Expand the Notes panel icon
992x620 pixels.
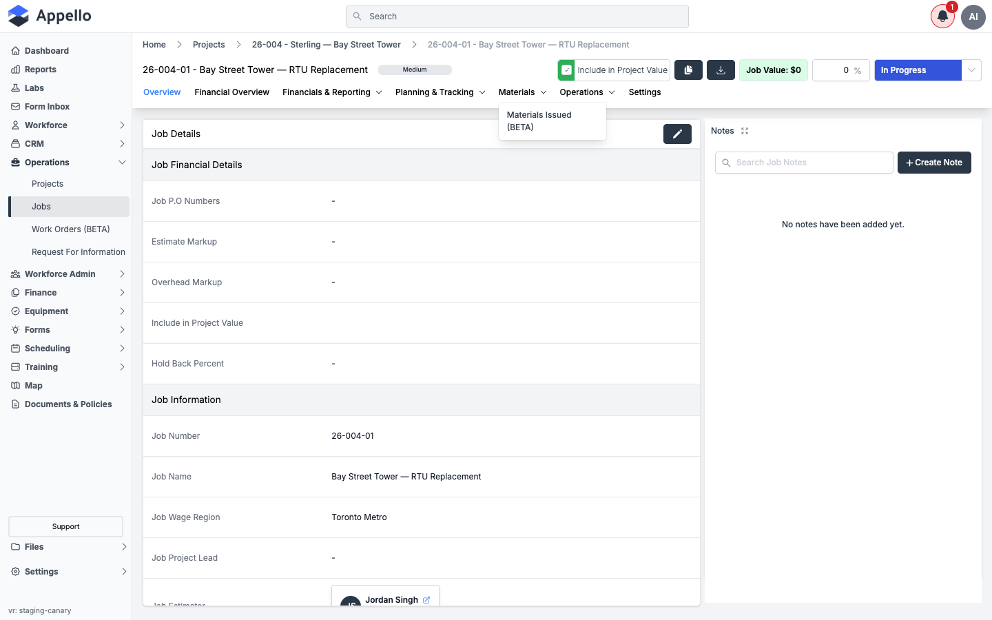point(745,131)
